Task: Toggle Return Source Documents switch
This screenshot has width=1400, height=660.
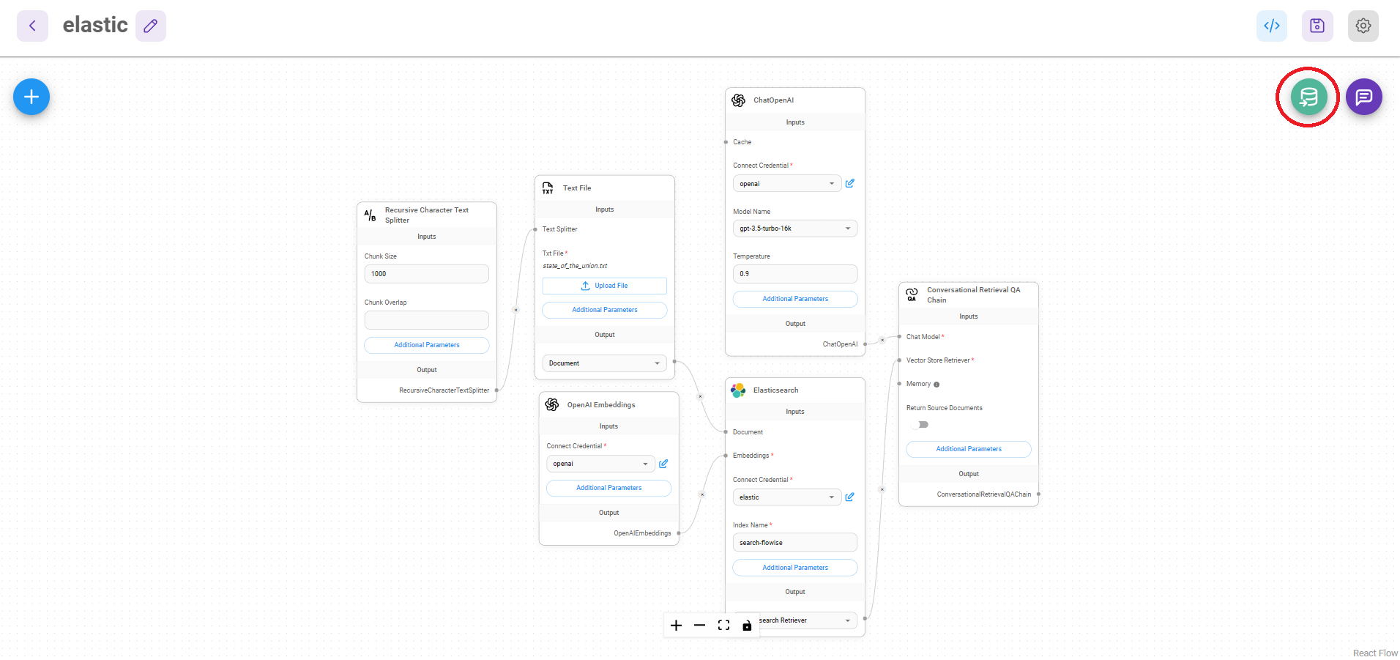Action: coord(920,425)
